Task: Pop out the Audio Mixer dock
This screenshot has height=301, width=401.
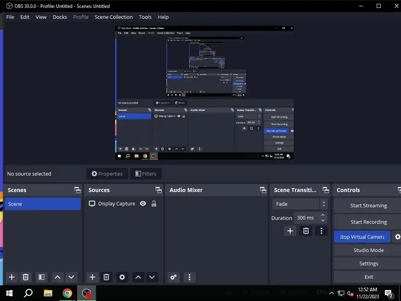Action: (x=263, y=190)
